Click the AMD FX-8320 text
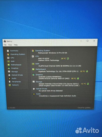Image resolution: width=102 pixels, height=137 pixels. pos(44,58)
